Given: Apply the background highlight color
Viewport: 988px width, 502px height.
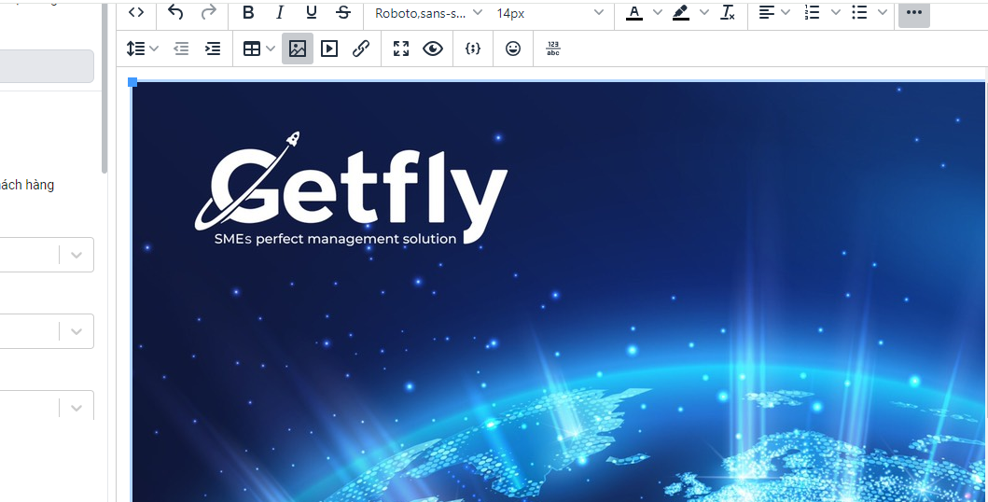Looking at the screenshot, I should (x=681, y=13).
